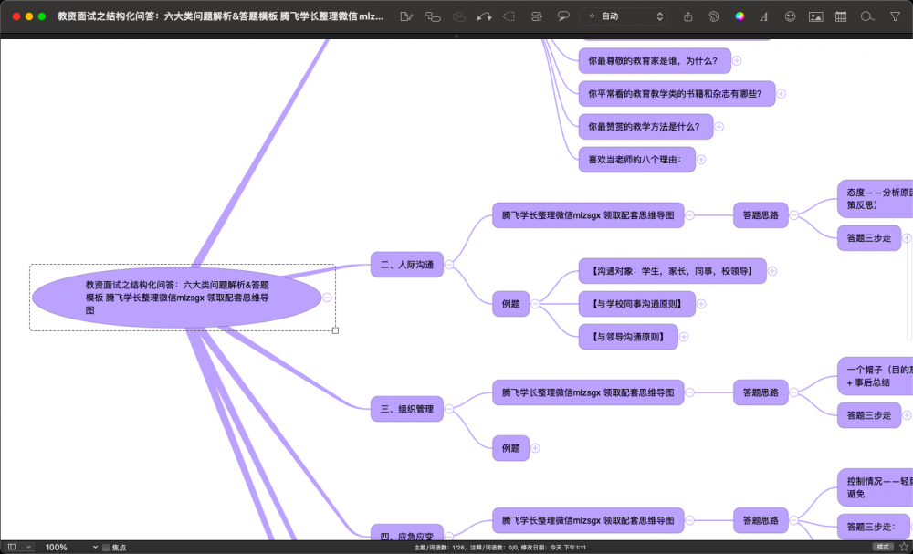913x554 pixels.
Task: Select topic 喜欢当老师的八个理由：
Action: (x=637, y=160)
